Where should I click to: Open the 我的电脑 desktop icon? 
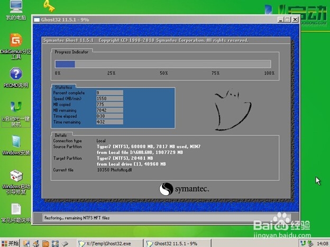pyautogui.click(x=16, y=10)
